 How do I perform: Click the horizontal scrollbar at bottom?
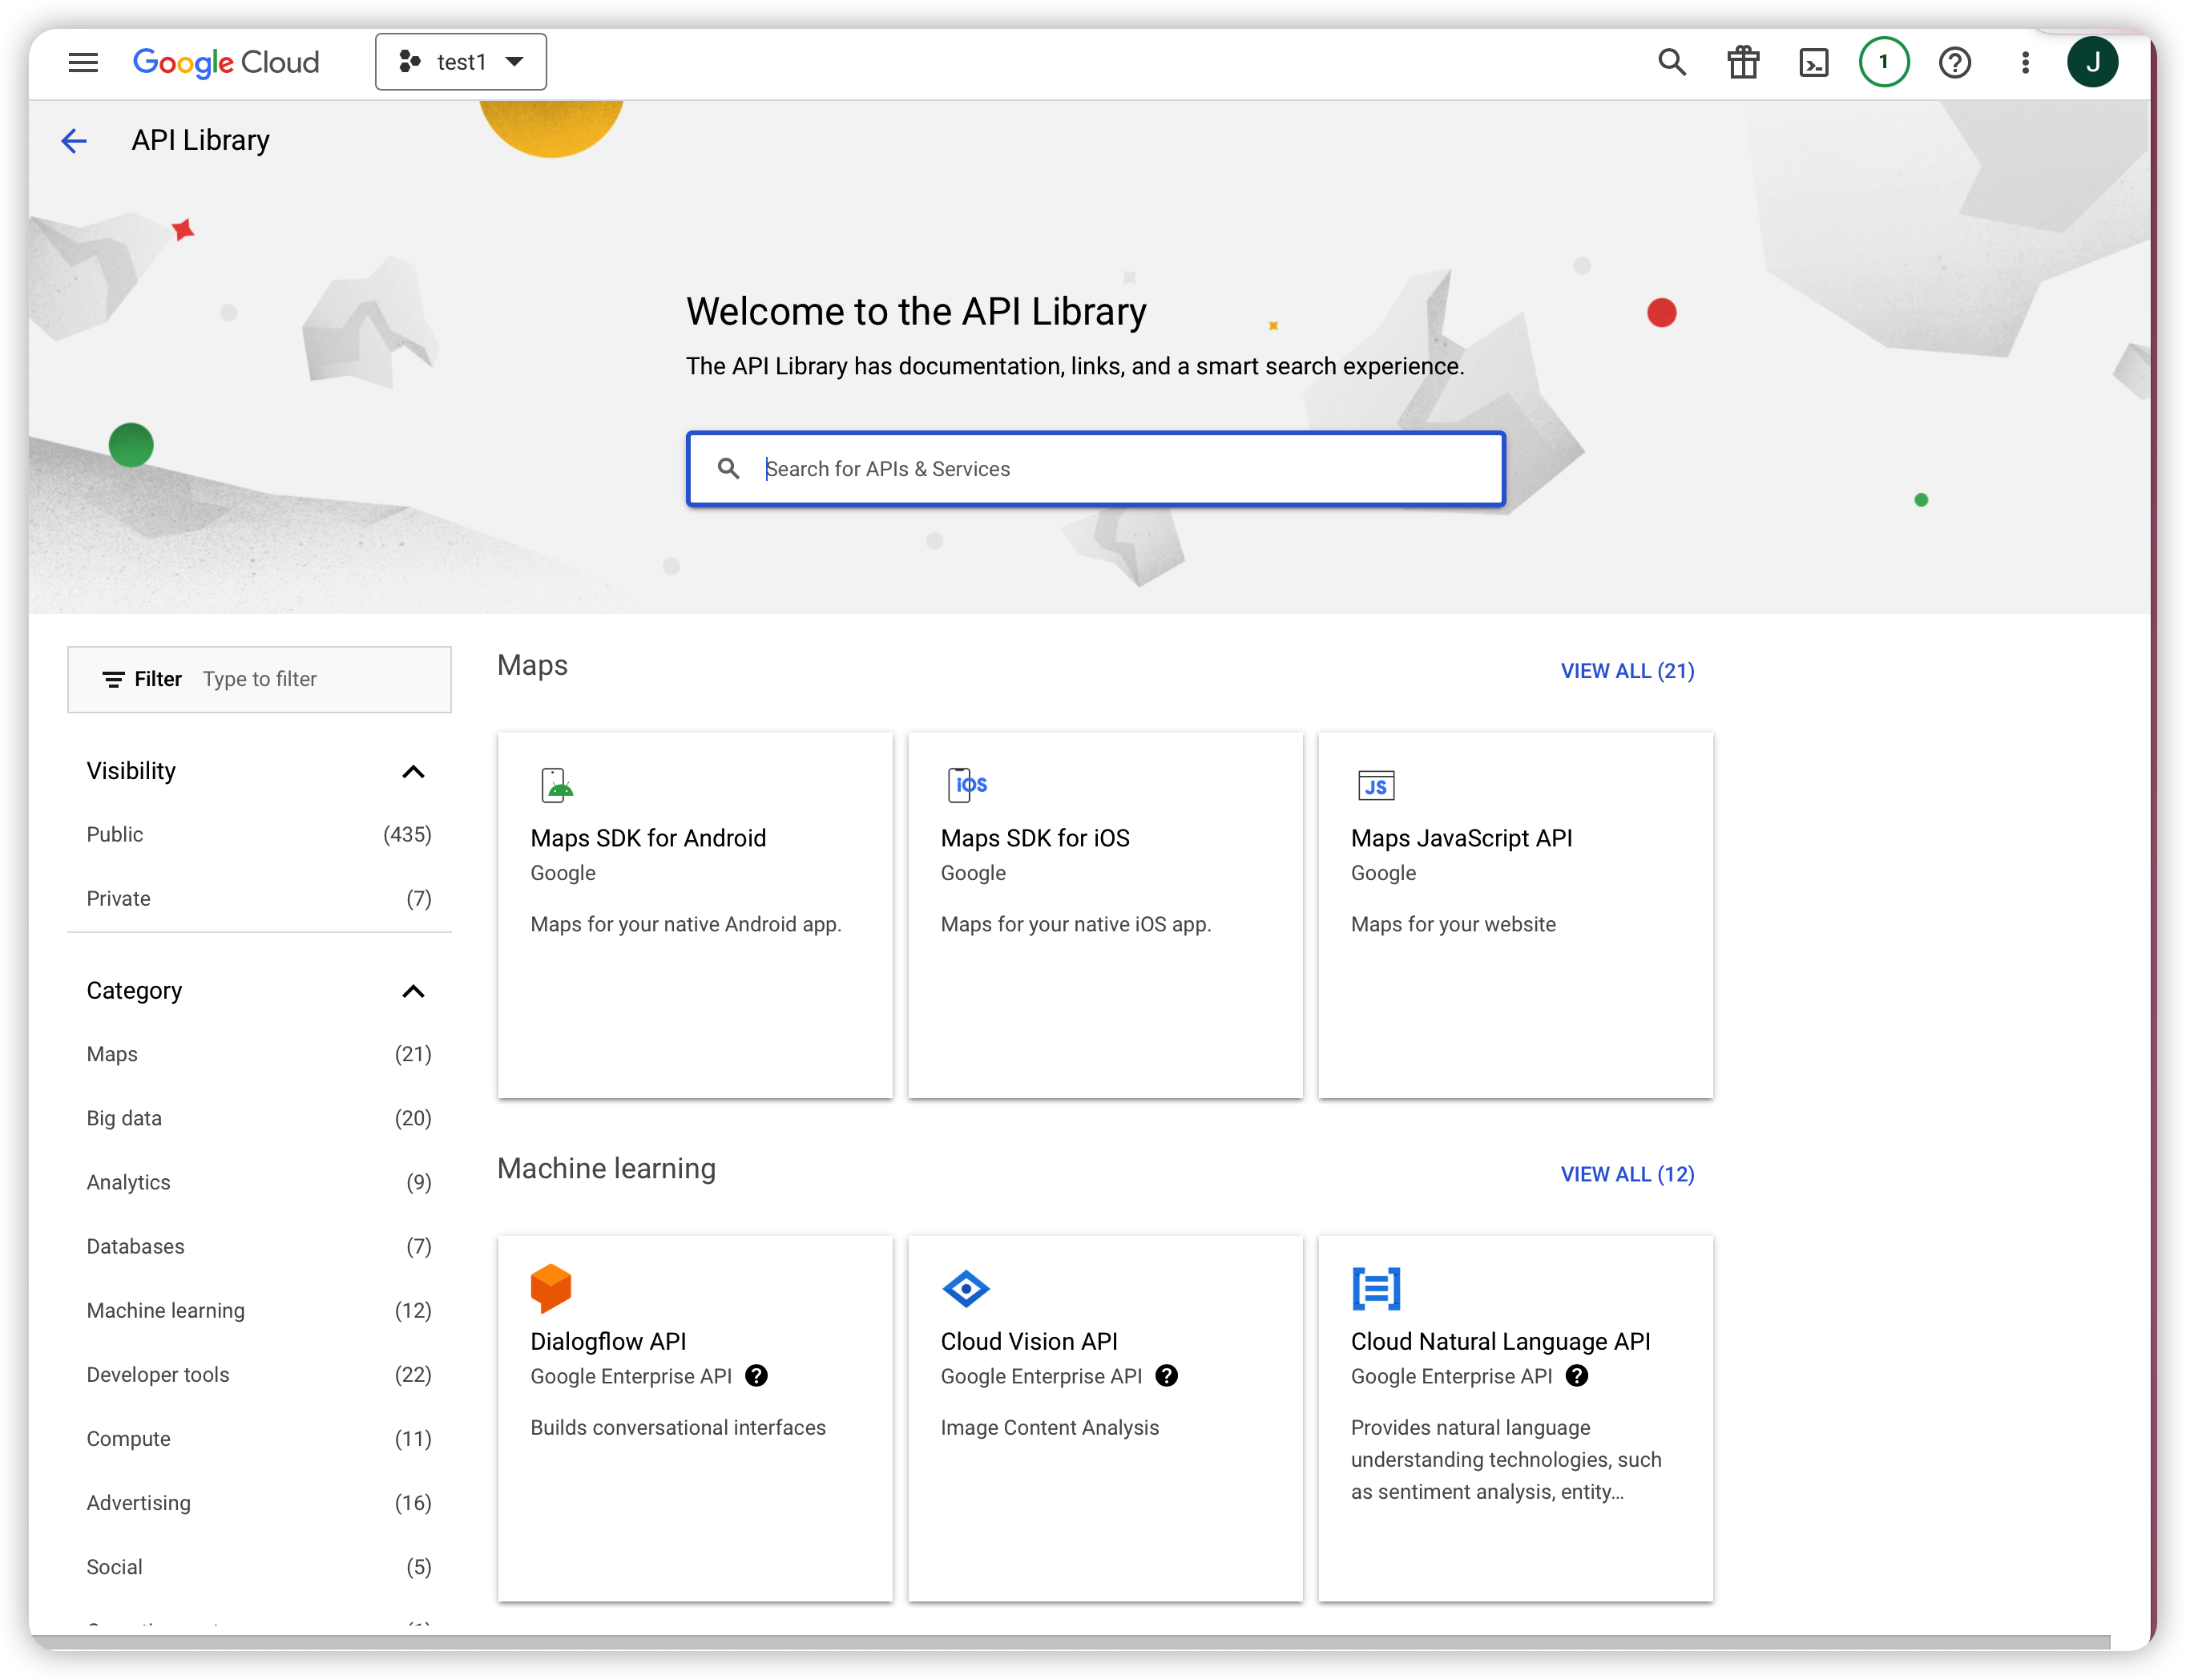click(x=1070, y=1642)
